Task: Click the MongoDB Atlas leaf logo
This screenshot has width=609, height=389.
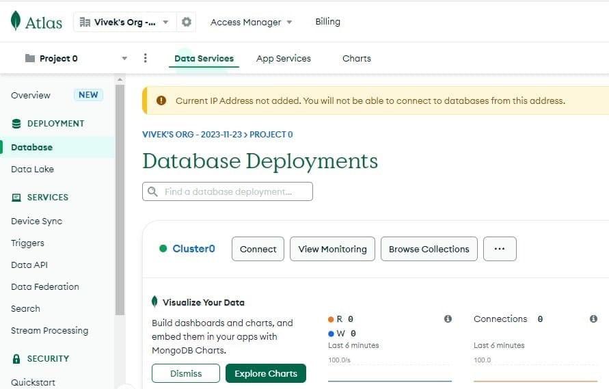Action: click(x=16, y=21)
